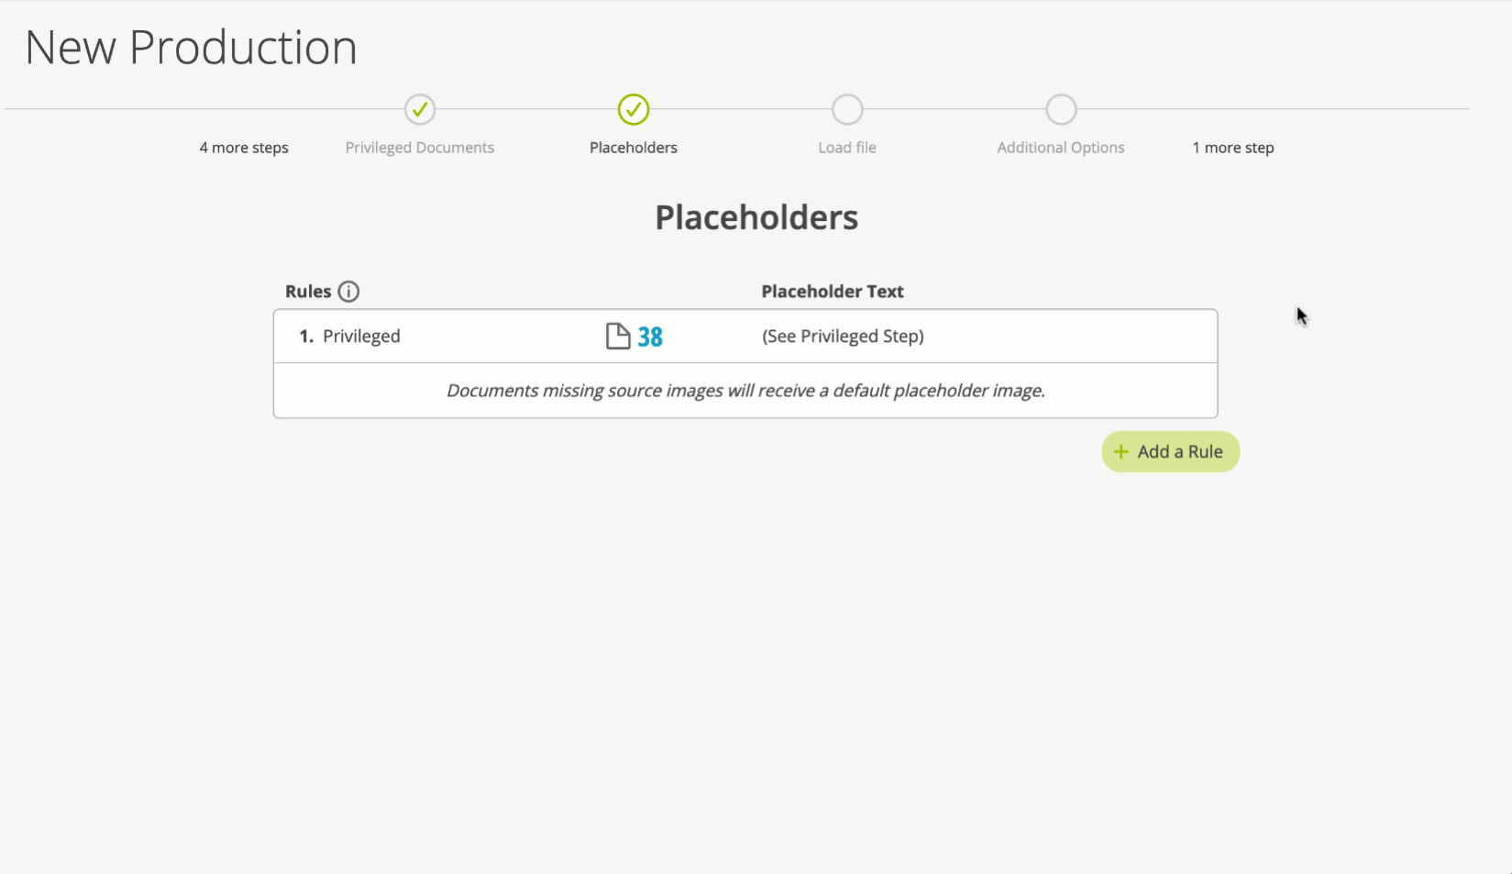
Task: Open the 38 documents count link
Action: click(650, 337)
